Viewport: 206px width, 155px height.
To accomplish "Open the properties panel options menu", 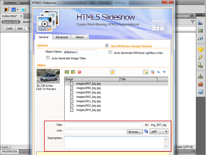I will pos(193,152).
